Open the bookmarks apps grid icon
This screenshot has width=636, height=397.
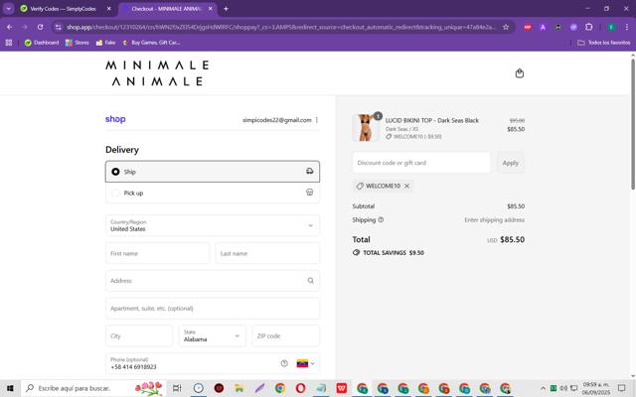pyautogui.click(x=9, y=43)
